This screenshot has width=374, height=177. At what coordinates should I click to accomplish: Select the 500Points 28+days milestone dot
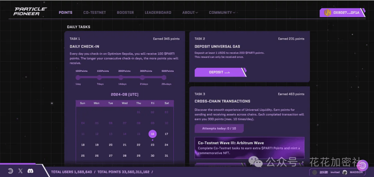coord(164,77)
